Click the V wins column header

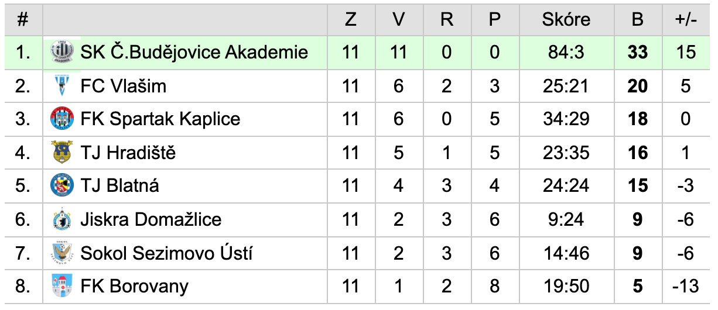[399, 19]
